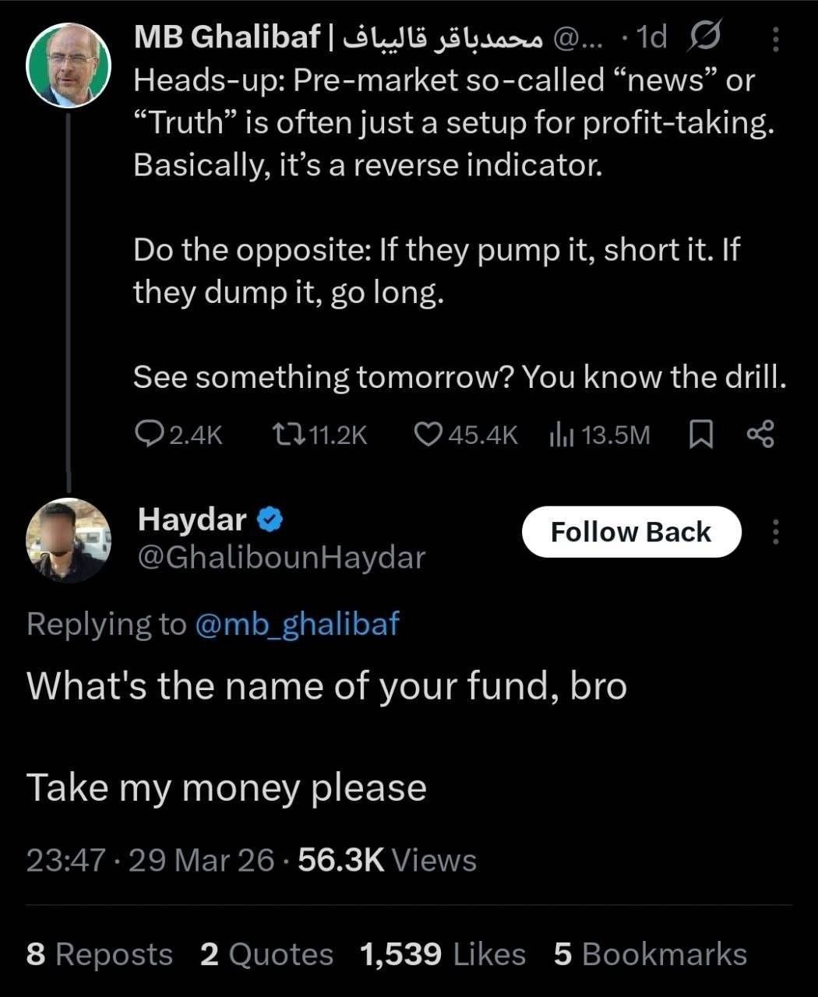The height and width of the screenshot is (997, 818).
Task: Open three-dot menu on Ghalibaf's post
Action: 775,38
